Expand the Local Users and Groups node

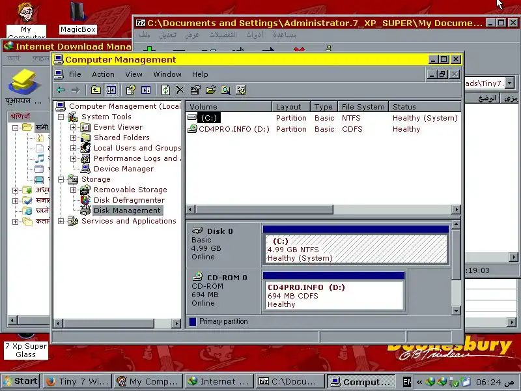coord(73,148)
